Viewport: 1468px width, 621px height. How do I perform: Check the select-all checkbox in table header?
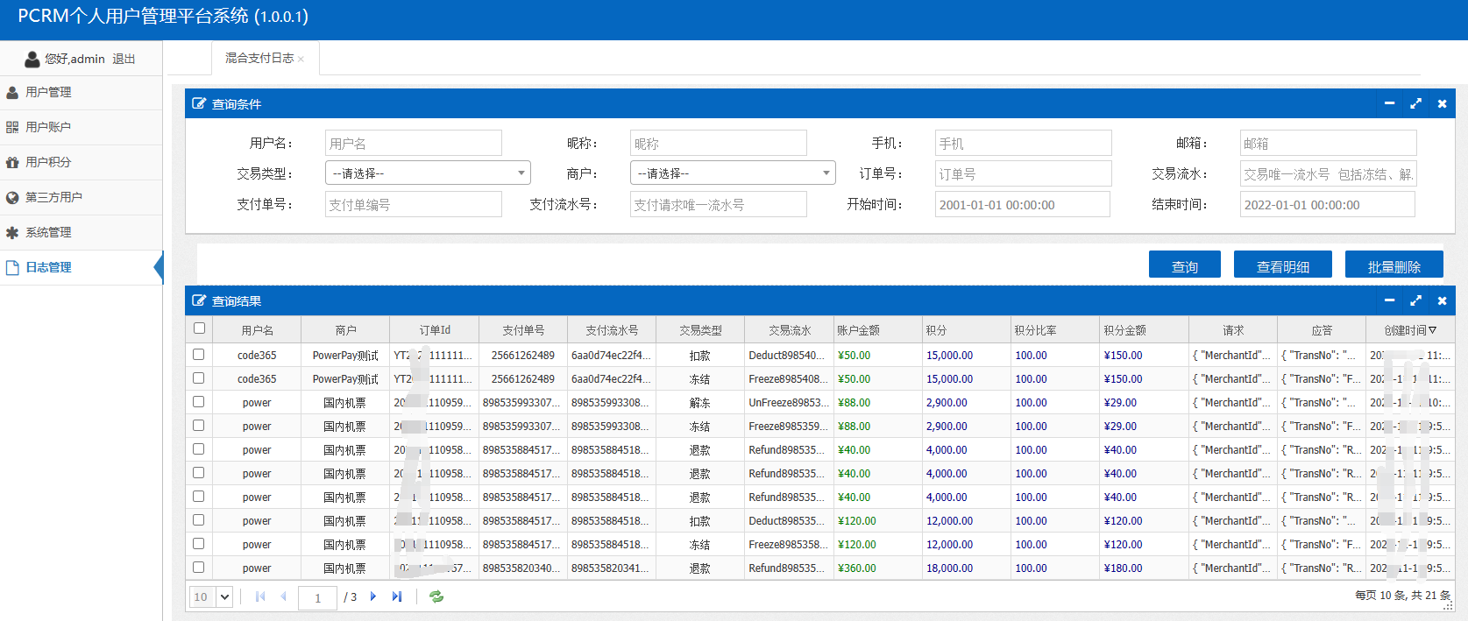coord(199,328)
